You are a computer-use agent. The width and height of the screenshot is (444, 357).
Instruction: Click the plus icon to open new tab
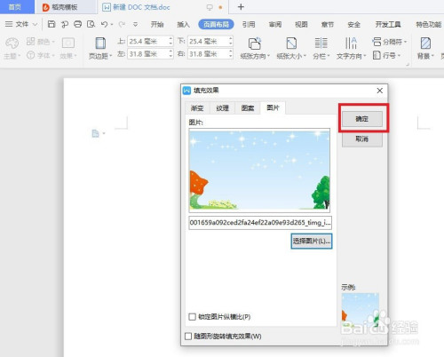241,7
